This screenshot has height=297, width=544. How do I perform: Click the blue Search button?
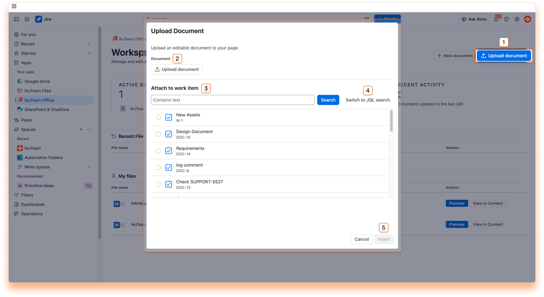pos(328,100)
